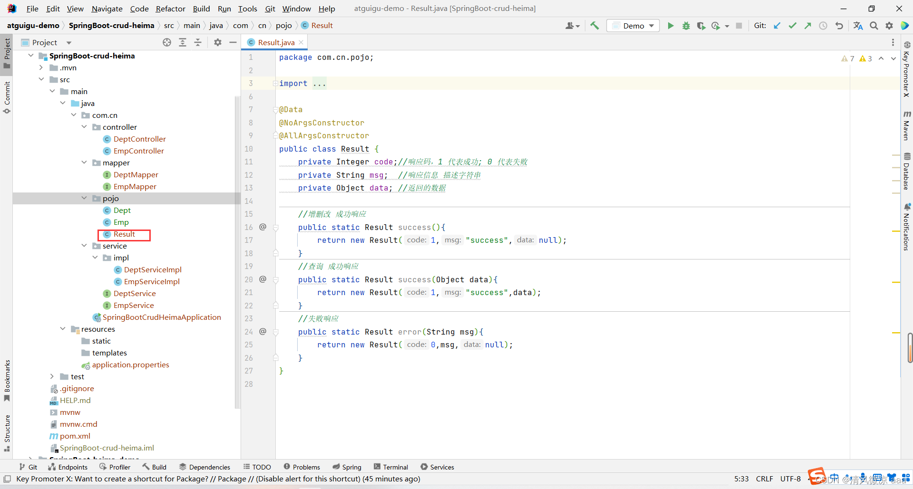
Task: Open Project panel options gear
Action: tap(218, 42)
